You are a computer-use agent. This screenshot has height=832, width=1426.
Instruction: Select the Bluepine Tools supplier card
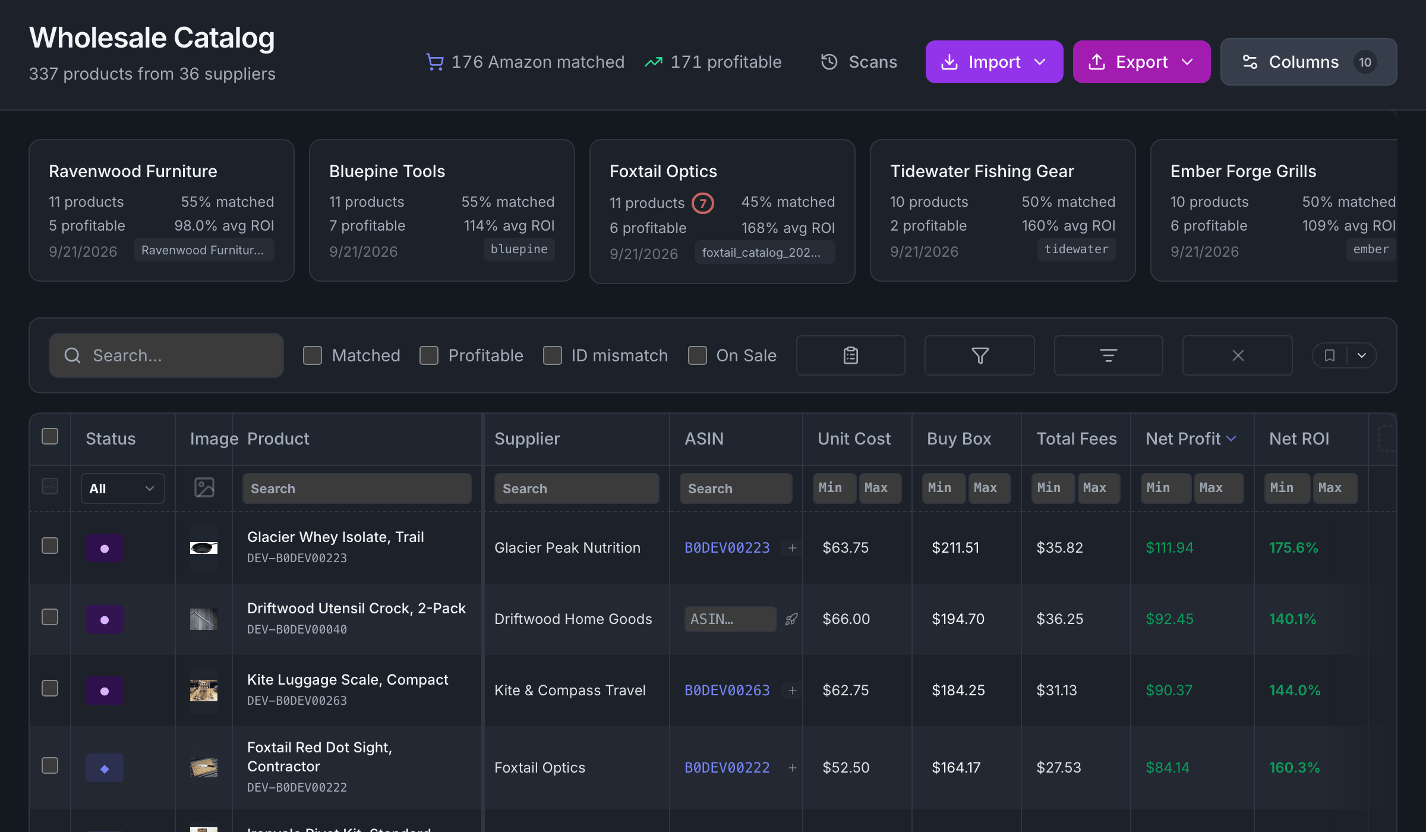tap(442, 210)
